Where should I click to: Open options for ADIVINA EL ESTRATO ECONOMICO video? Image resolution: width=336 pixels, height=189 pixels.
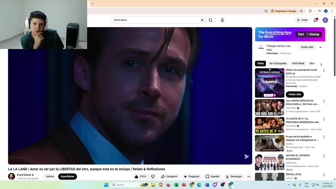click(324, 156)
